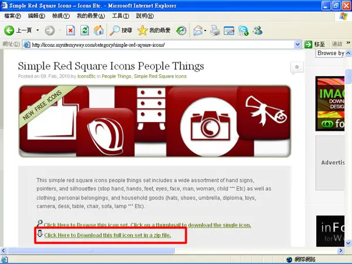Viewport: 352px width, 264px height.
Task: Print the page with the printer icon
Action: (x=215, y=31)
